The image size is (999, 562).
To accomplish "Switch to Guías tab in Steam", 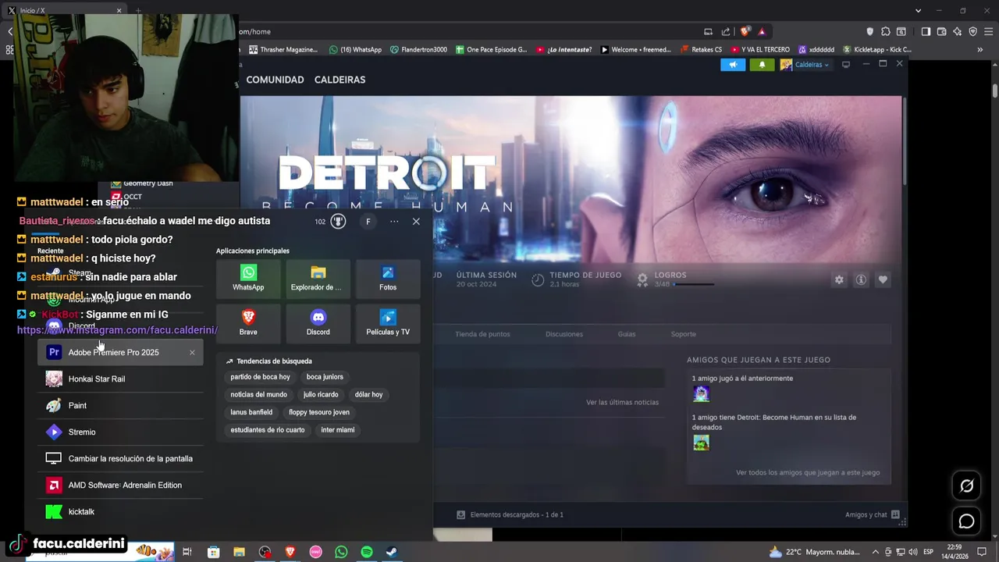I will click(627, 334).
